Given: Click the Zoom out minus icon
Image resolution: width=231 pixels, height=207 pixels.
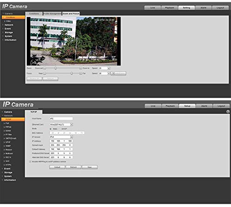Looking at the screenshot, I should pyautogui.click(x=44, y=68).
